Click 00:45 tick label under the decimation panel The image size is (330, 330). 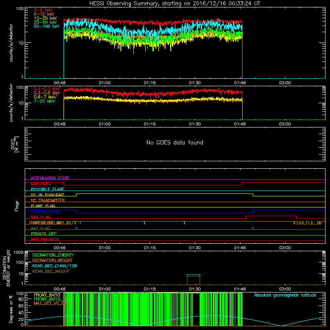[x=59, y=289]
